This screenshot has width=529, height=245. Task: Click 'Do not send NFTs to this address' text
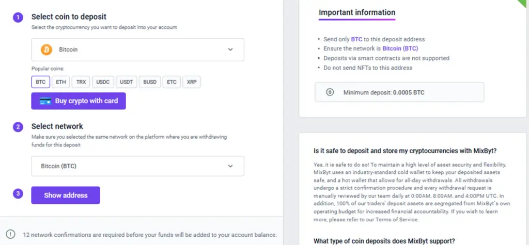pyautogui.click(x=368, y=68)
